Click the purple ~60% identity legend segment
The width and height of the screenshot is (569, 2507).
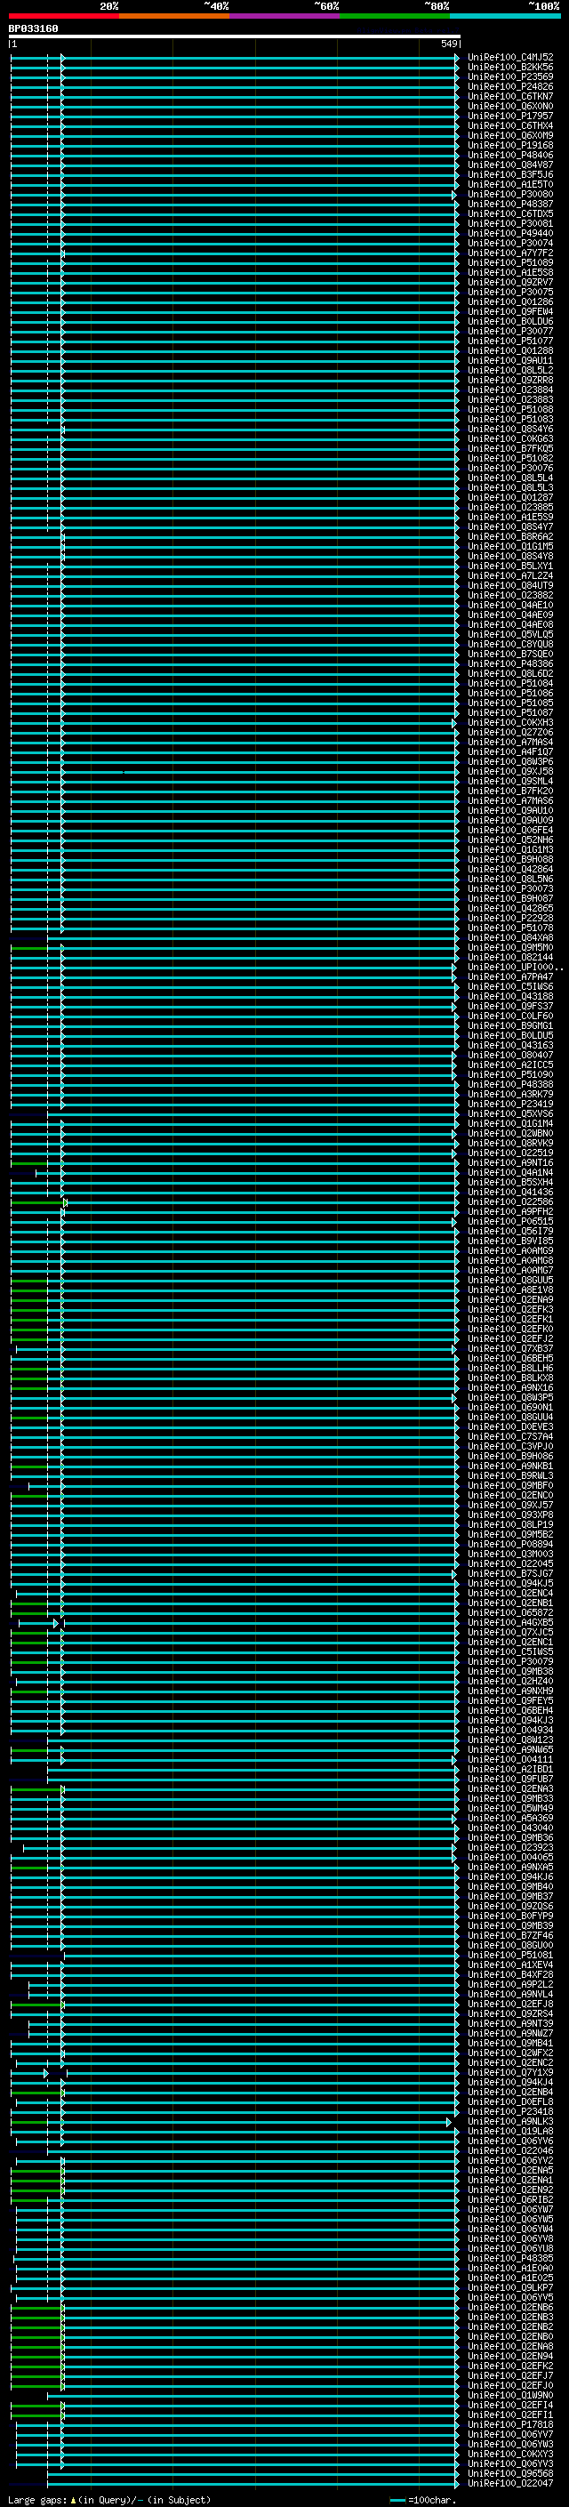pyautogui.click(x=285, y=16)
